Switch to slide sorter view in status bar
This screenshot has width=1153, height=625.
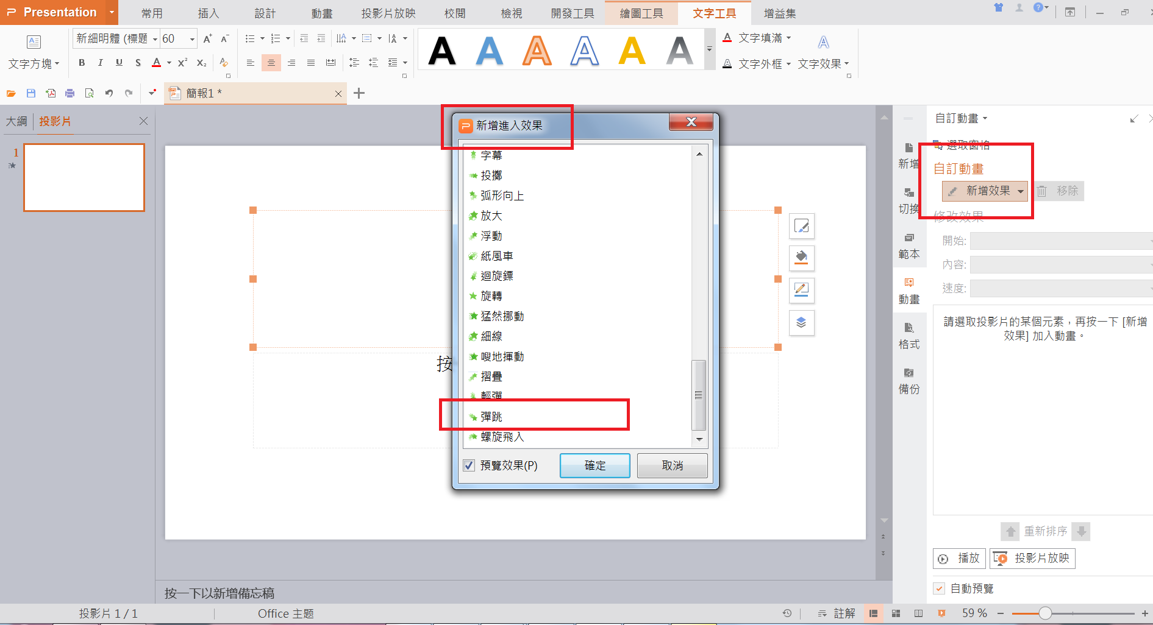pos(896,613)
